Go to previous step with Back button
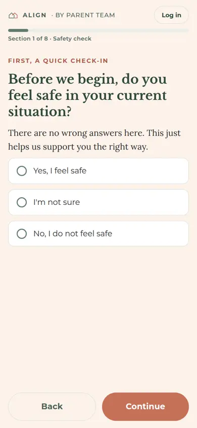Image resolution: width=197 pixels, height=428 pixels. tap(52, 406)
